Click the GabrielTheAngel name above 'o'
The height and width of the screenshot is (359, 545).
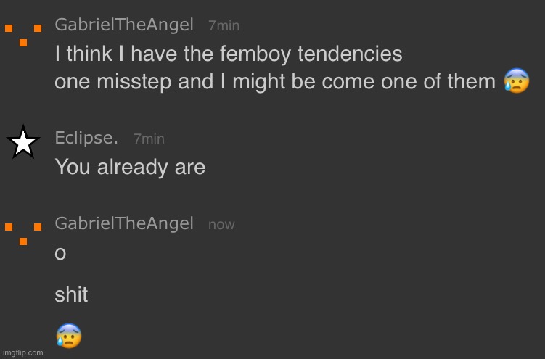(124, 223)
